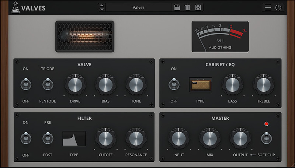
Task: Click the Drive knob
Action: click(x=75, y=84)
